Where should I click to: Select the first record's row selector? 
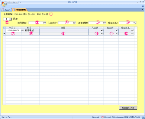[x=4, y=30]
